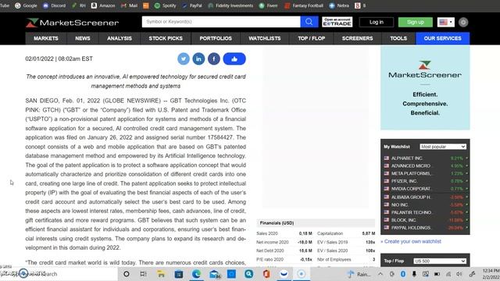Click the blue search magnifier button
This screenshot has width=500, height=281.
coord(309,22)
